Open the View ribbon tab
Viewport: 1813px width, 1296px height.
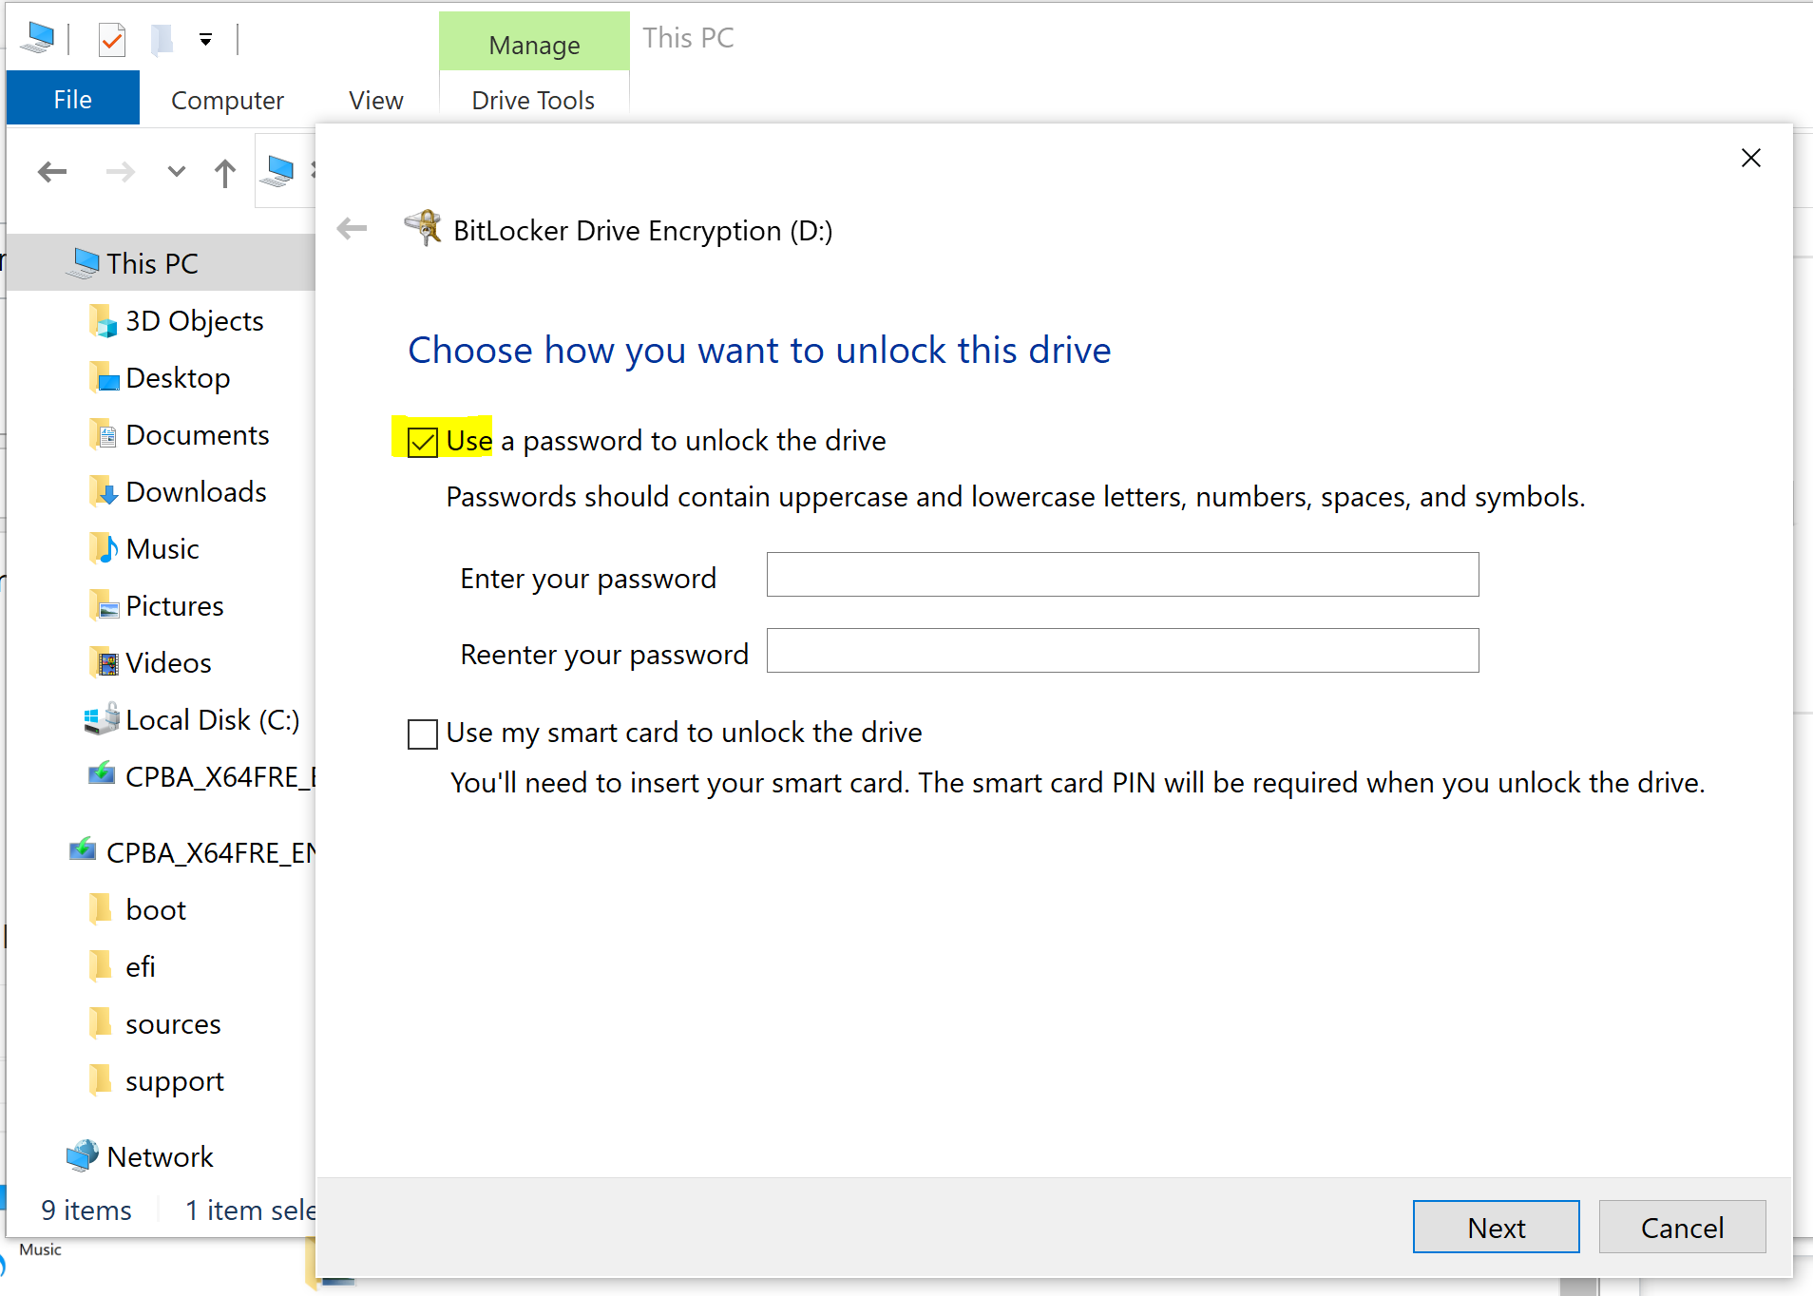coord(375,100)
